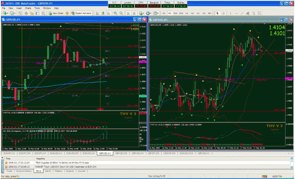Toggle the Terminal panel icon

coord(37,13)
